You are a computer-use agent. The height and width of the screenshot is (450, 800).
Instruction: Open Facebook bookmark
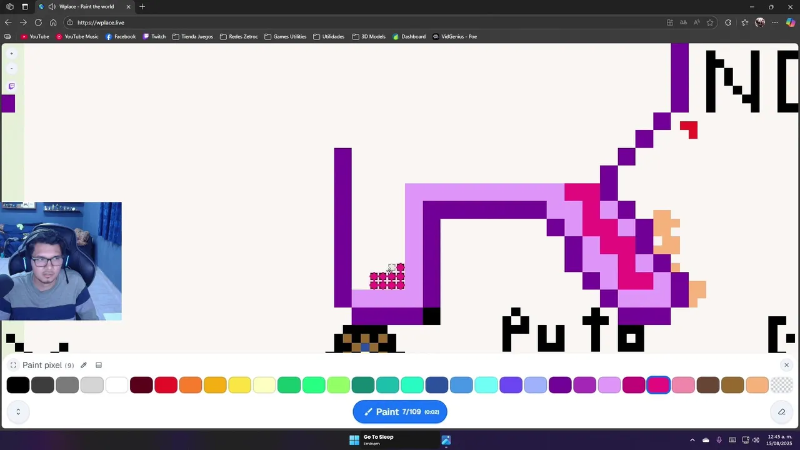121,37
